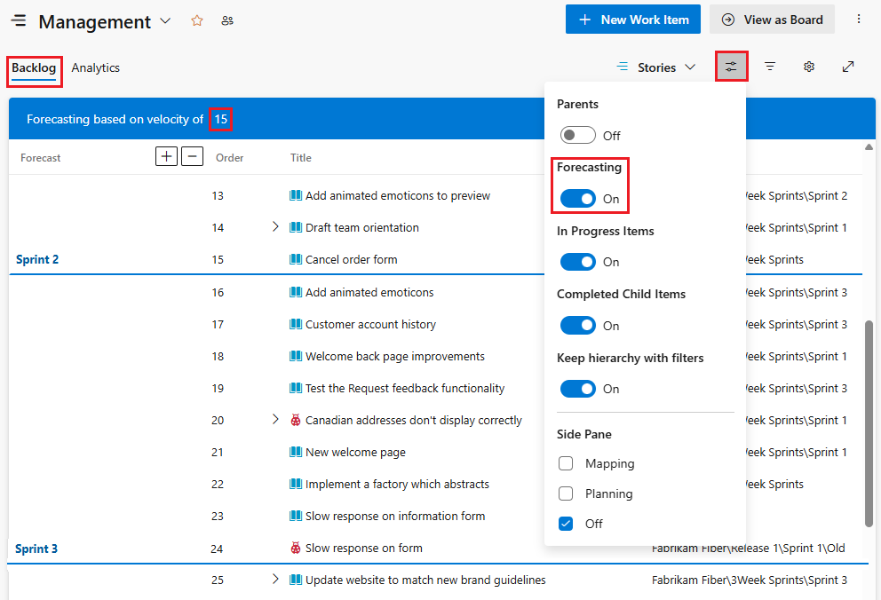This screenshot has width=881, height=600.
Task: Click the minus icon in the Forecast column header
Action: pyautogui.click(x=192, y=155)
